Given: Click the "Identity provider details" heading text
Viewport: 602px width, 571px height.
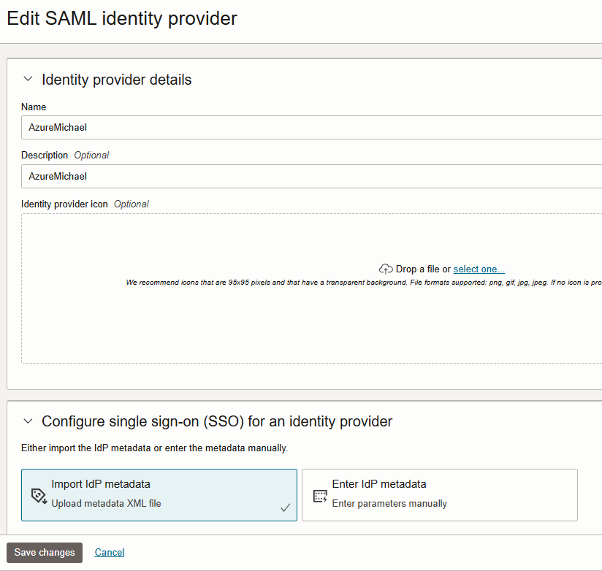Looking at the screenshot, I should [x=117, y=80].
